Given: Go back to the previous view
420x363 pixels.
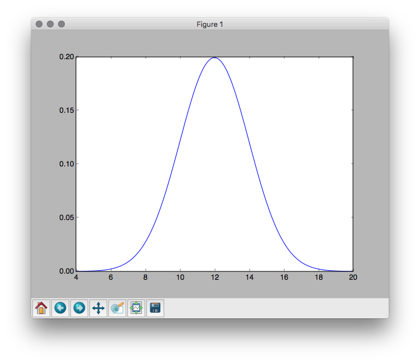Looking at the screenshot, I should click(x=60, y=308).
